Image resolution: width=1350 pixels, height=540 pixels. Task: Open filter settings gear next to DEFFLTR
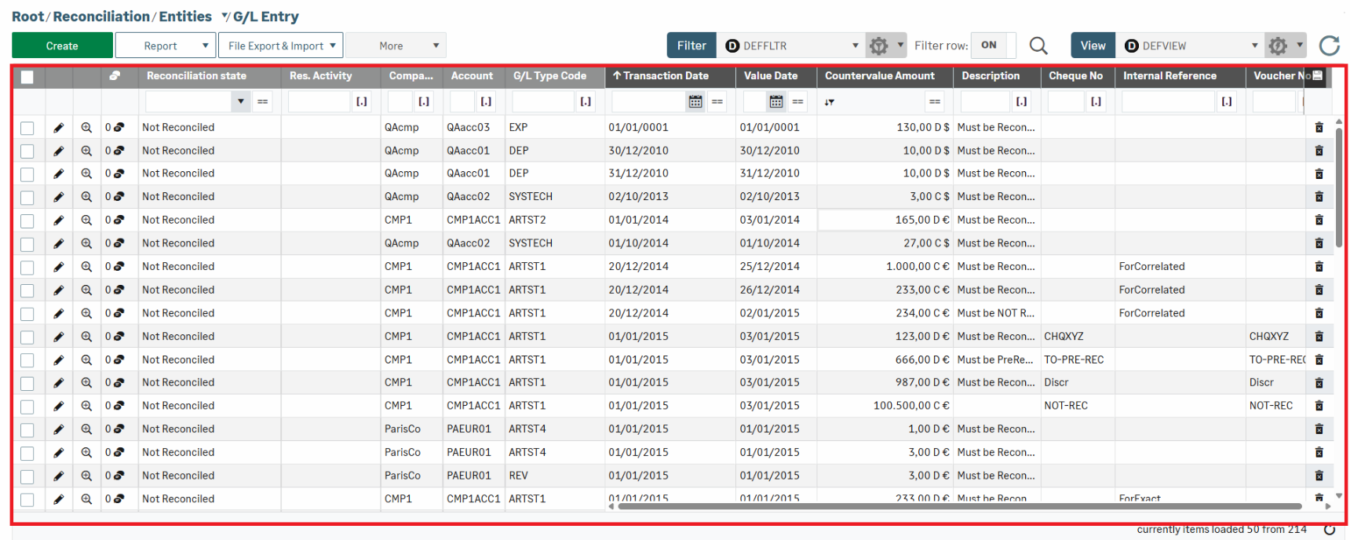tap(879, 46)
